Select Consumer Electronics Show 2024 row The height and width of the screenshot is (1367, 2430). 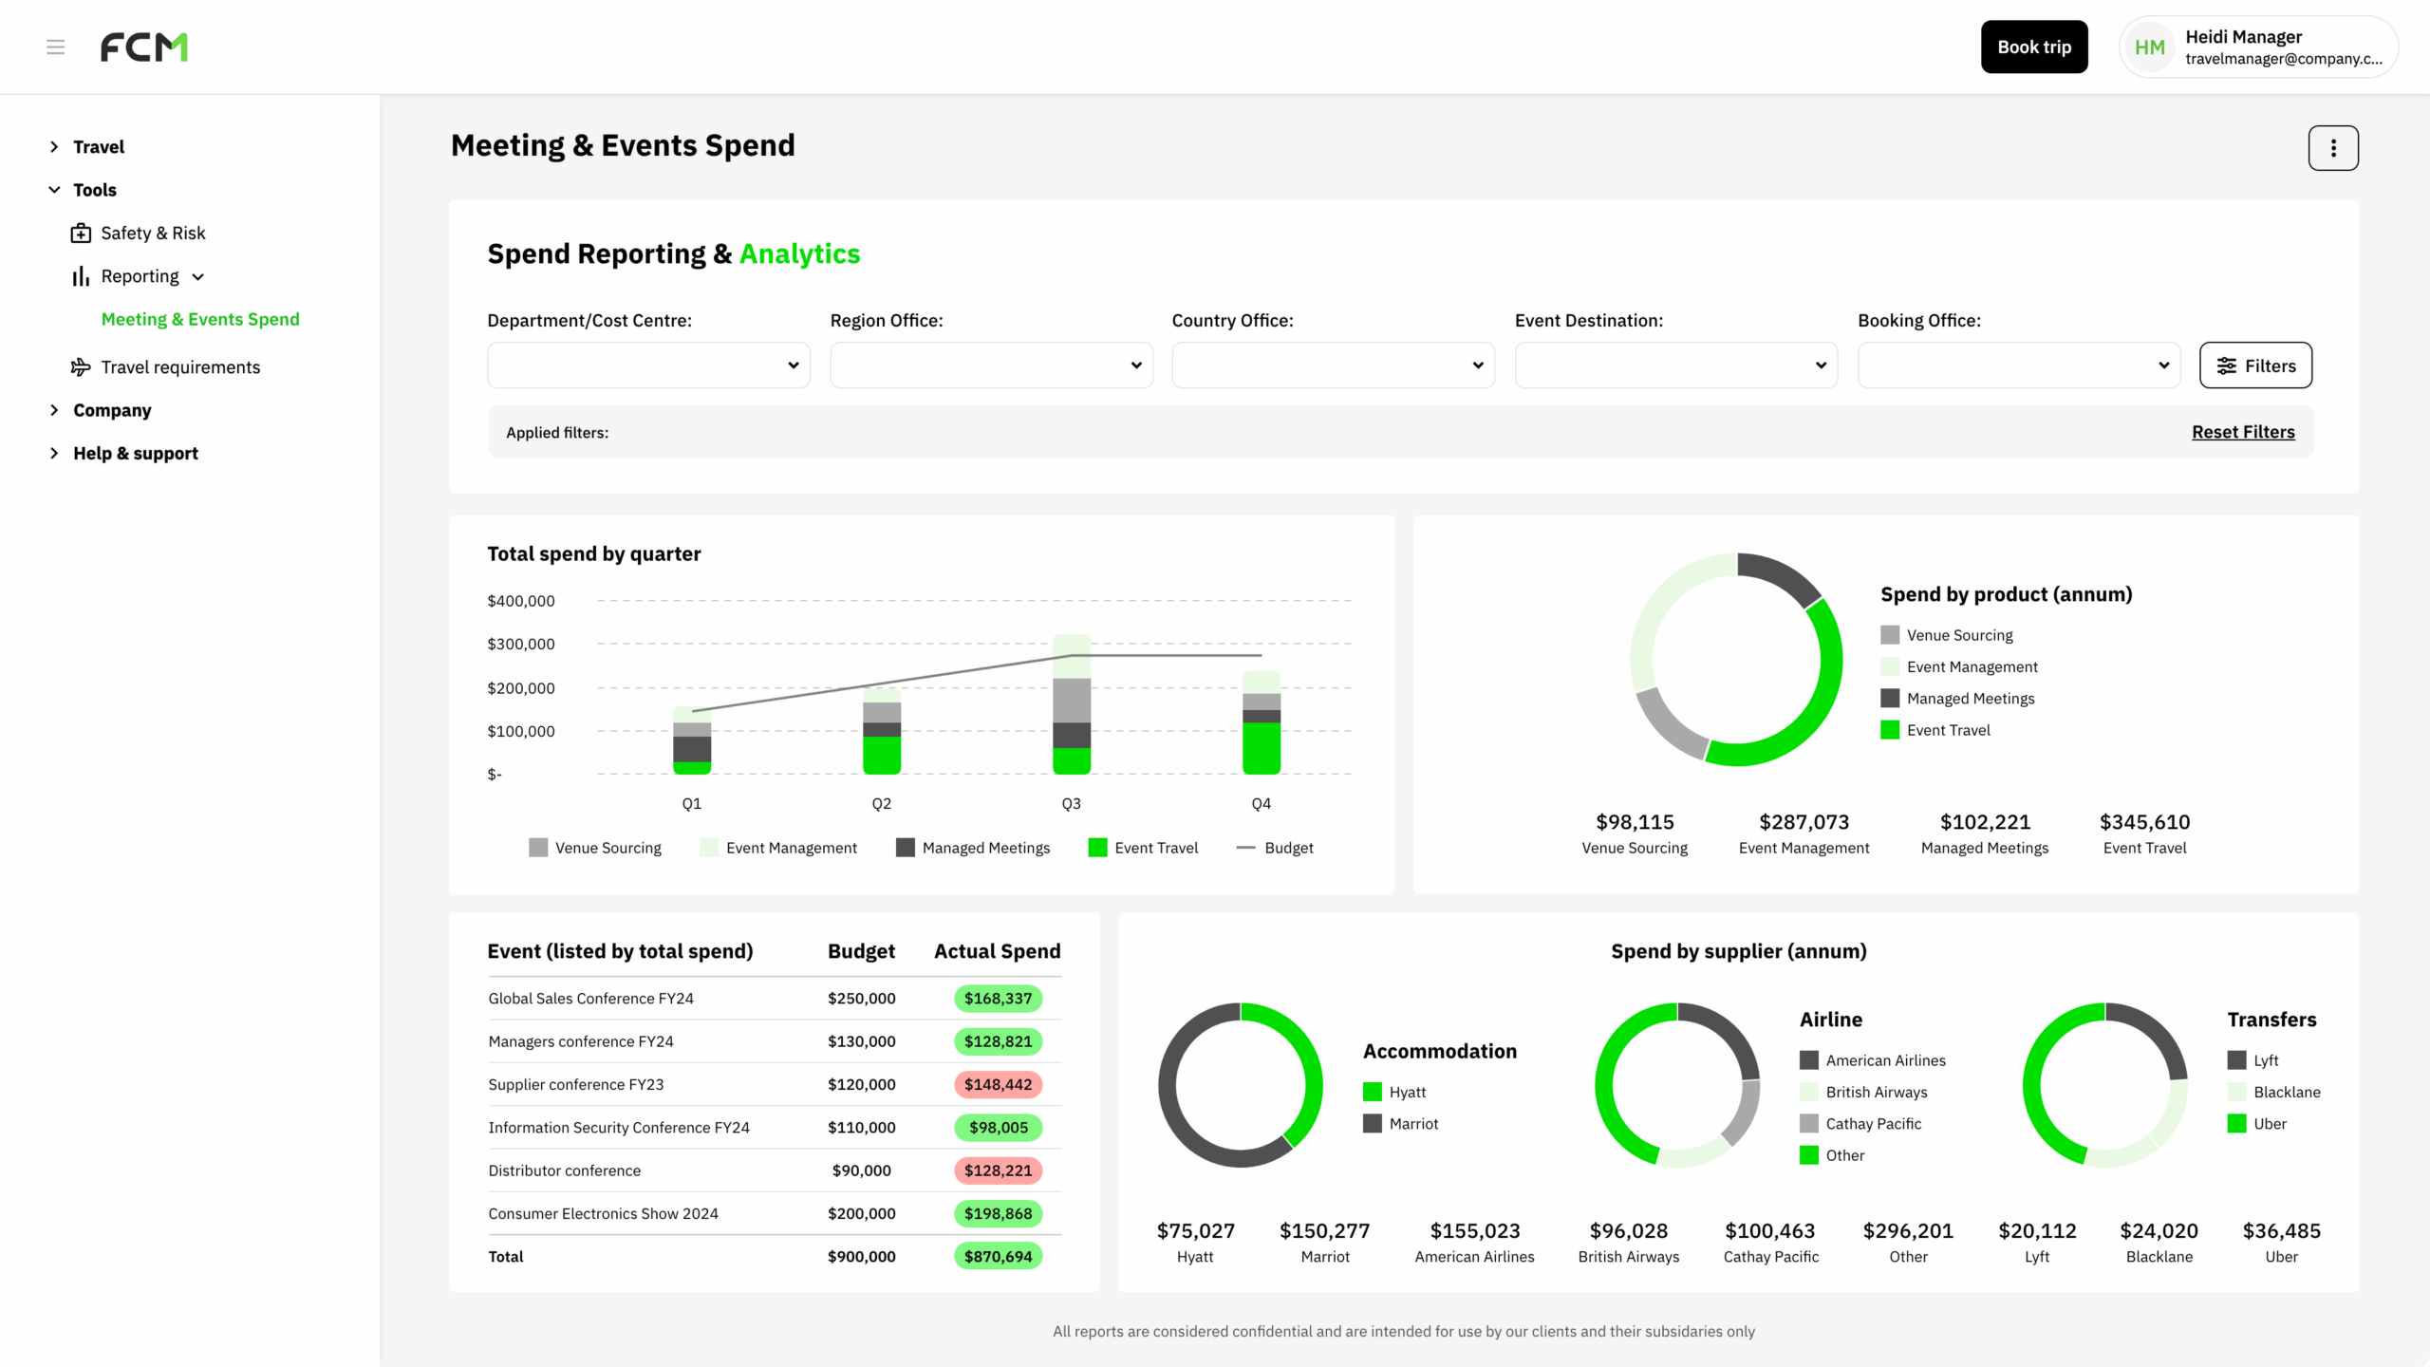tap(775, 1213)
